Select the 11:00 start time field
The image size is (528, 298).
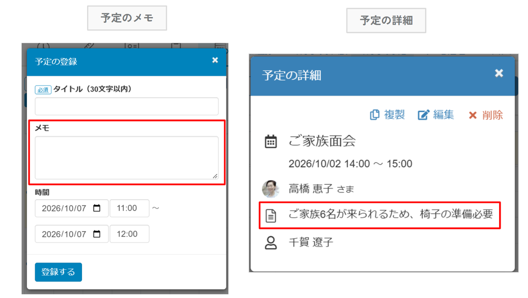coord(129,208)
